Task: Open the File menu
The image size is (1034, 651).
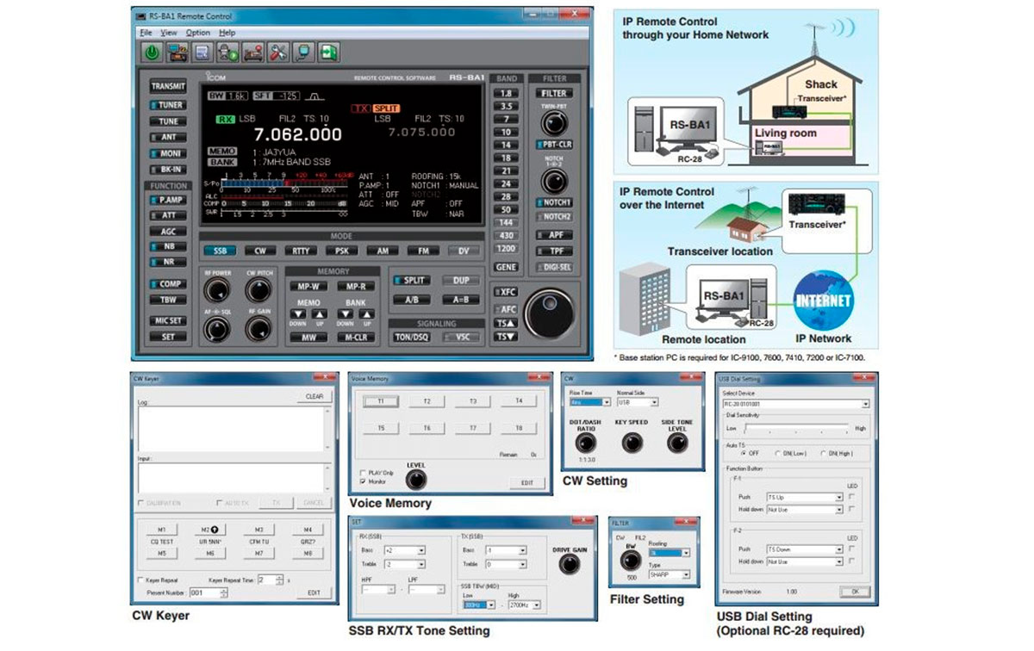Action: pyautogui.click(x=146, y=33)
